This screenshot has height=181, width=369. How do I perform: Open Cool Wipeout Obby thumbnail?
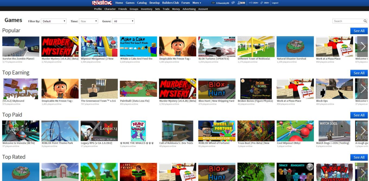(295, 131)
